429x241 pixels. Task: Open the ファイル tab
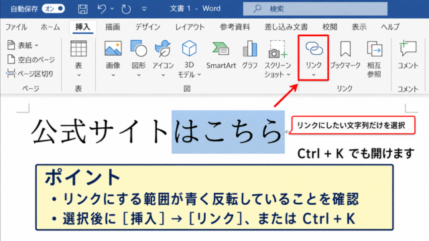pyautogui.click(x=16, y=27)
